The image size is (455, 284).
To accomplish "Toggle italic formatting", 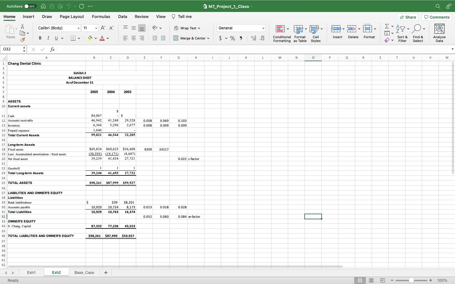I will (x=48, y=38).
